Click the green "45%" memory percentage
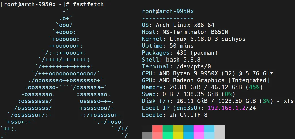 pos(254,87)
